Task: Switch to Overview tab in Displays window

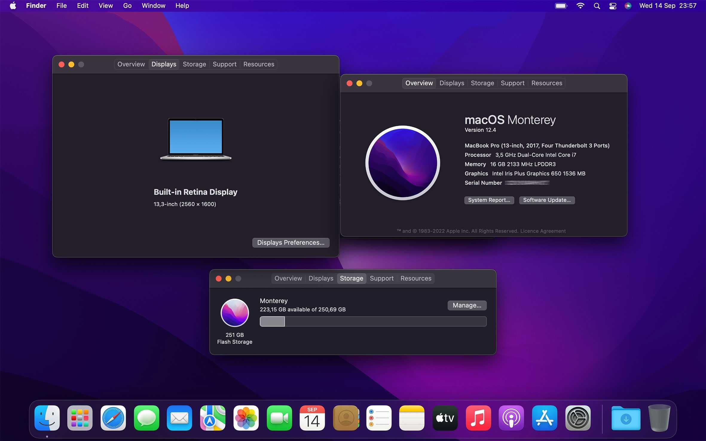Action: [x=131, y=64]
